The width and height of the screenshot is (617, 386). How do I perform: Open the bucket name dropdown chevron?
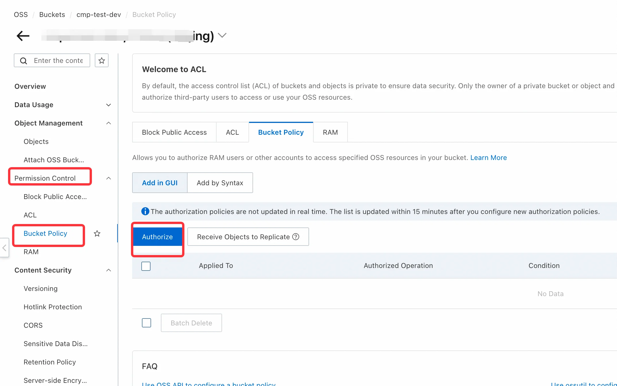click(222, 35)
